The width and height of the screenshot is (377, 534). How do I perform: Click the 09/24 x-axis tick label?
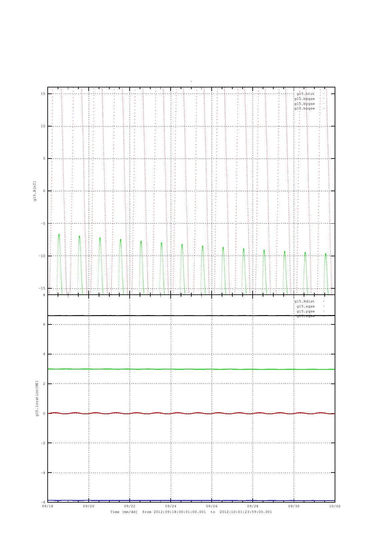[170, 506]
